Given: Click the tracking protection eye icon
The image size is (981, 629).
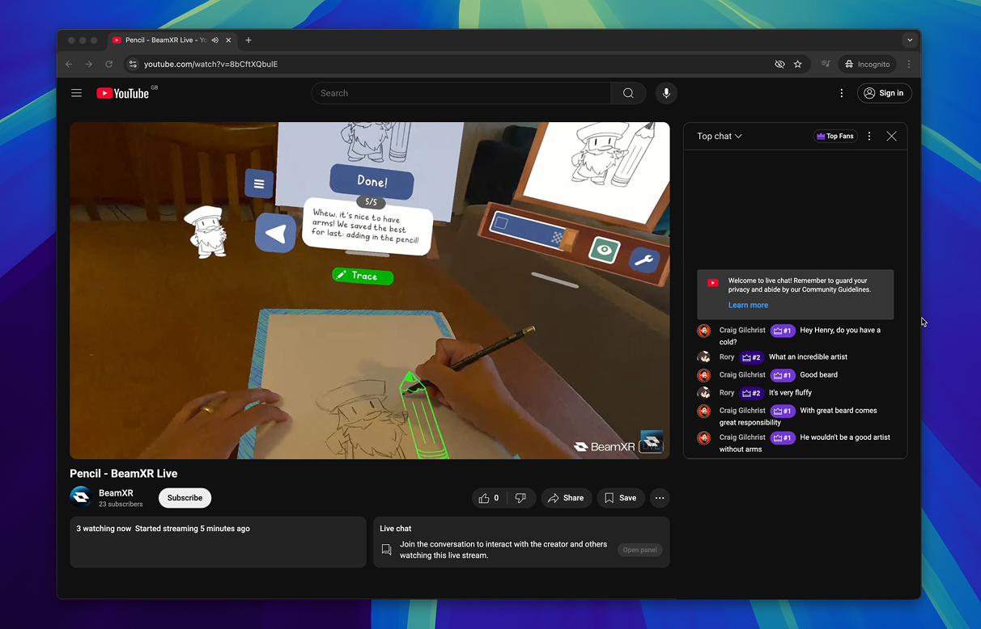Looking at the screenshot, I should (x=779, y=64).
